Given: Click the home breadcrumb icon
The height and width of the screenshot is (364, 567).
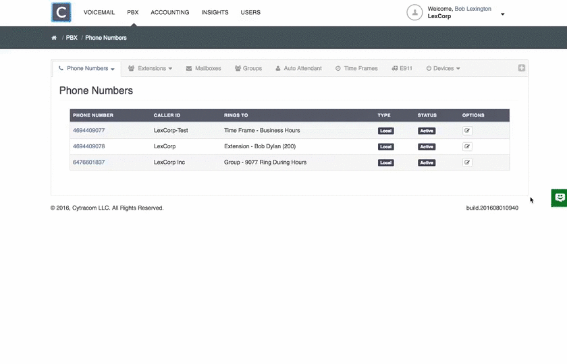Looking at the screenshot, I should coord(54,38).
